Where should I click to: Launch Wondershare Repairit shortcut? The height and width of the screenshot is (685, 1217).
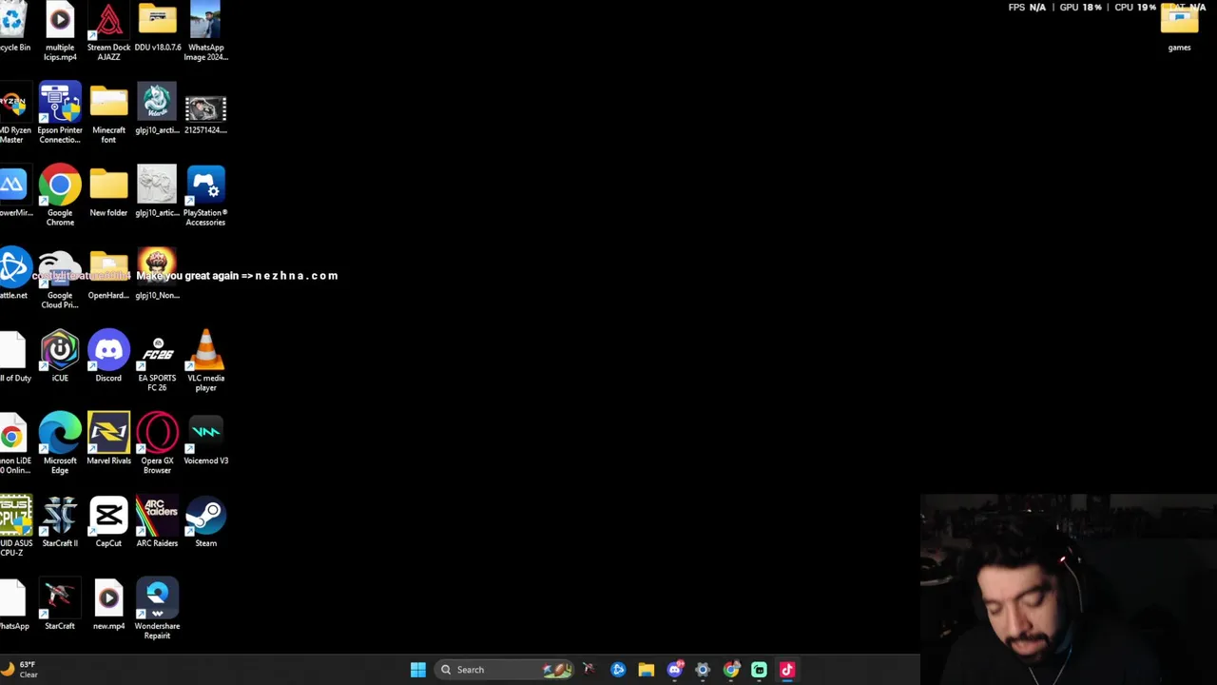[x=157, y=609]
